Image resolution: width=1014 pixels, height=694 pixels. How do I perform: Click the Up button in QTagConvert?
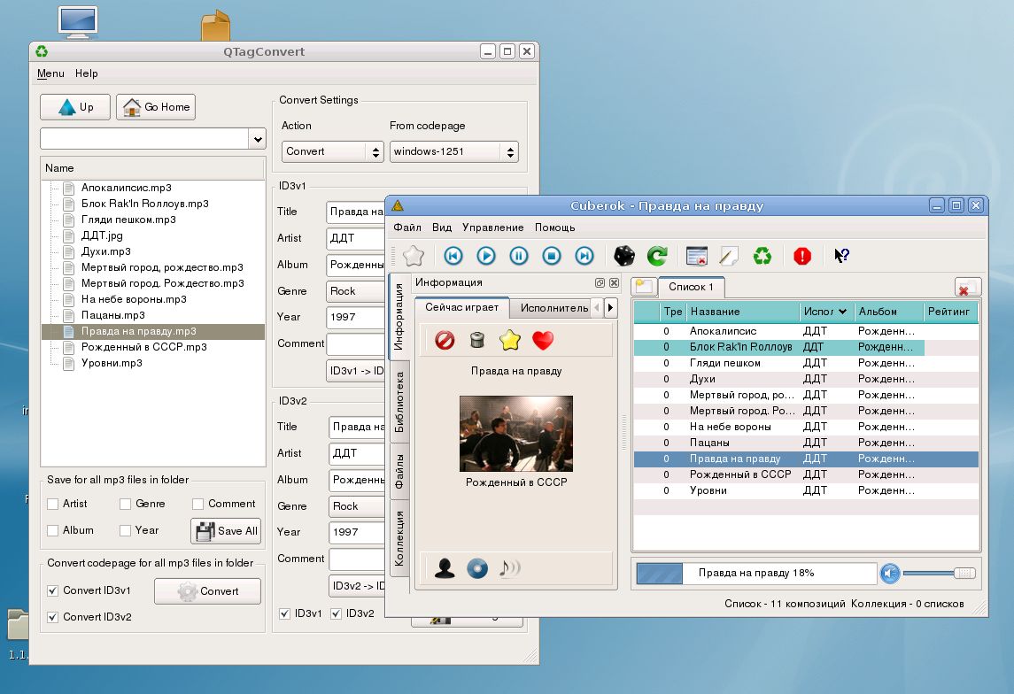(75, 107)
